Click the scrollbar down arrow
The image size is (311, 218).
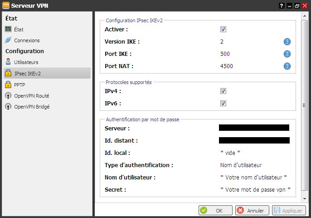[305, 198]
